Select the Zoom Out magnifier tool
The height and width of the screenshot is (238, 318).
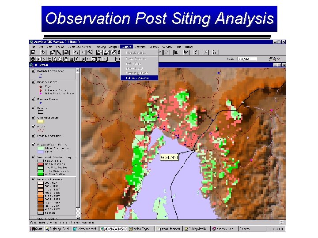pyautogui.click(x=61, y=59)
